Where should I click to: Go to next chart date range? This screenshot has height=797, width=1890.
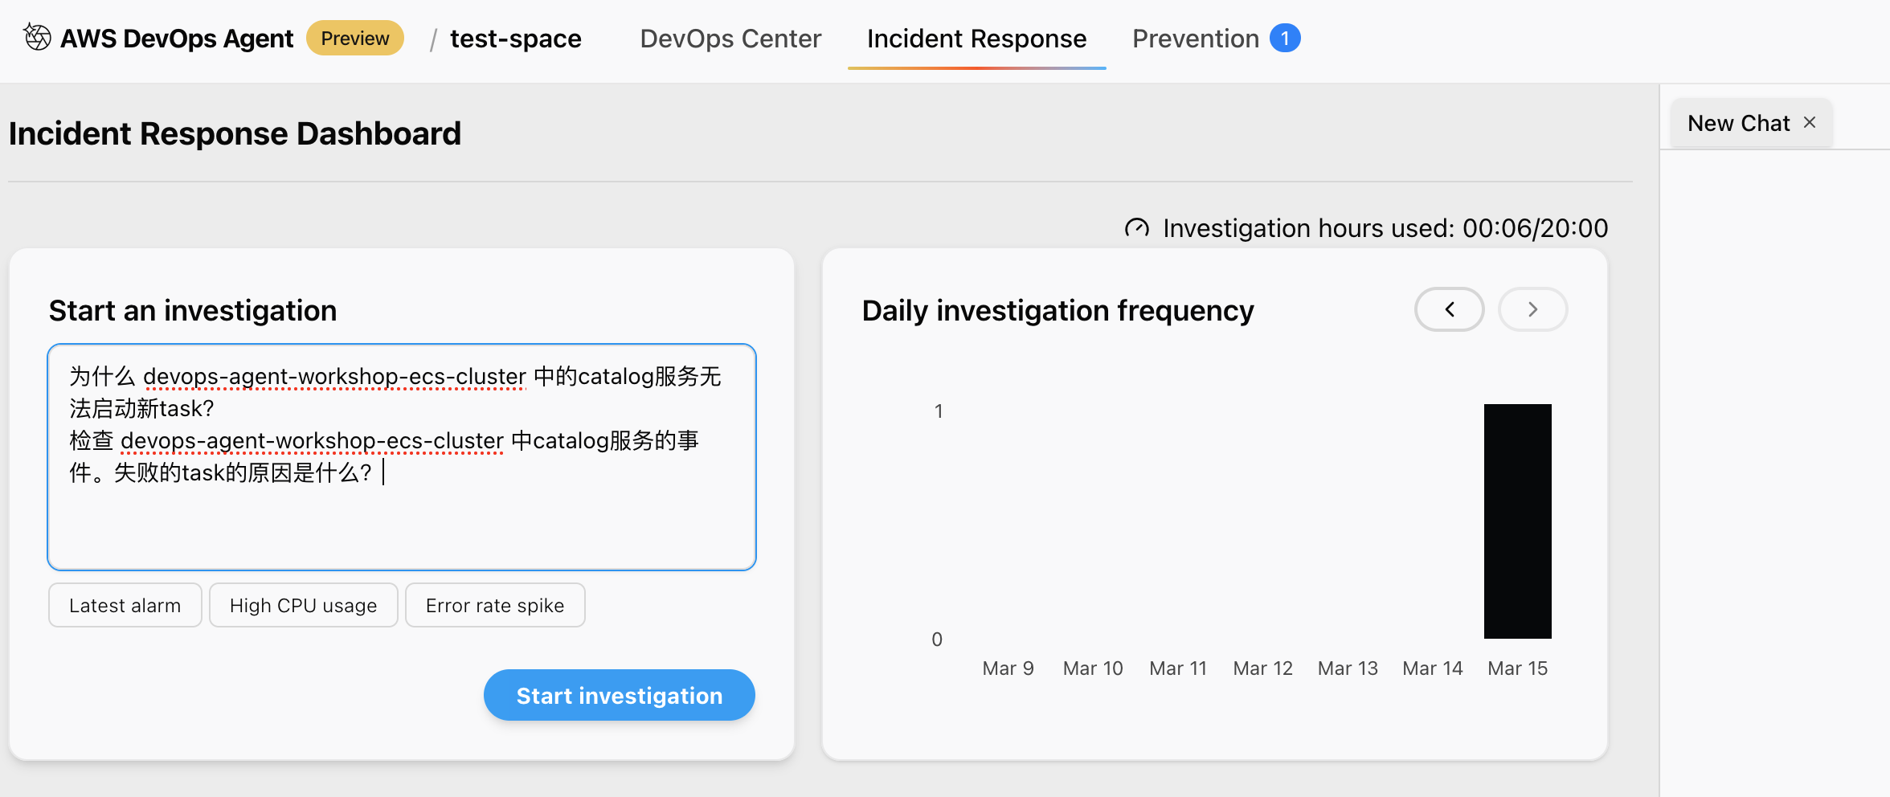tap(1532, 309)
